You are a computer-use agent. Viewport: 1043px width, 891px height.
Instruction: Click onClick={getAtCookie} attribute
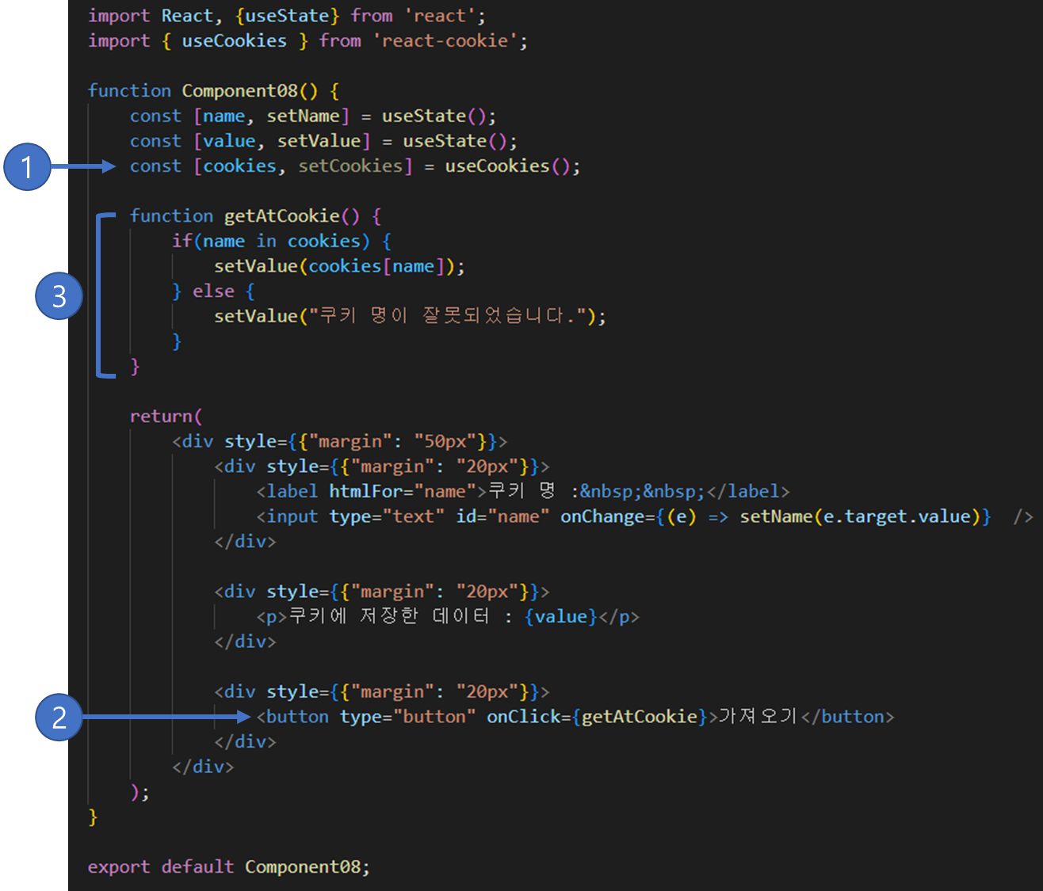(597, 717)
